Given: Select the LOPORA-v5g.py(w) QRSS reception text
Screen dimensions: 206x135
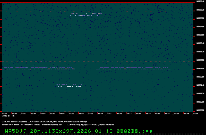Looking at the screenshot, I should [x=91, y=125].
